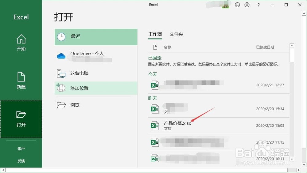Click 浏览 to browse folders
Image resolution: width=307 pixels, height=173 pixels.
coord(96,105)
